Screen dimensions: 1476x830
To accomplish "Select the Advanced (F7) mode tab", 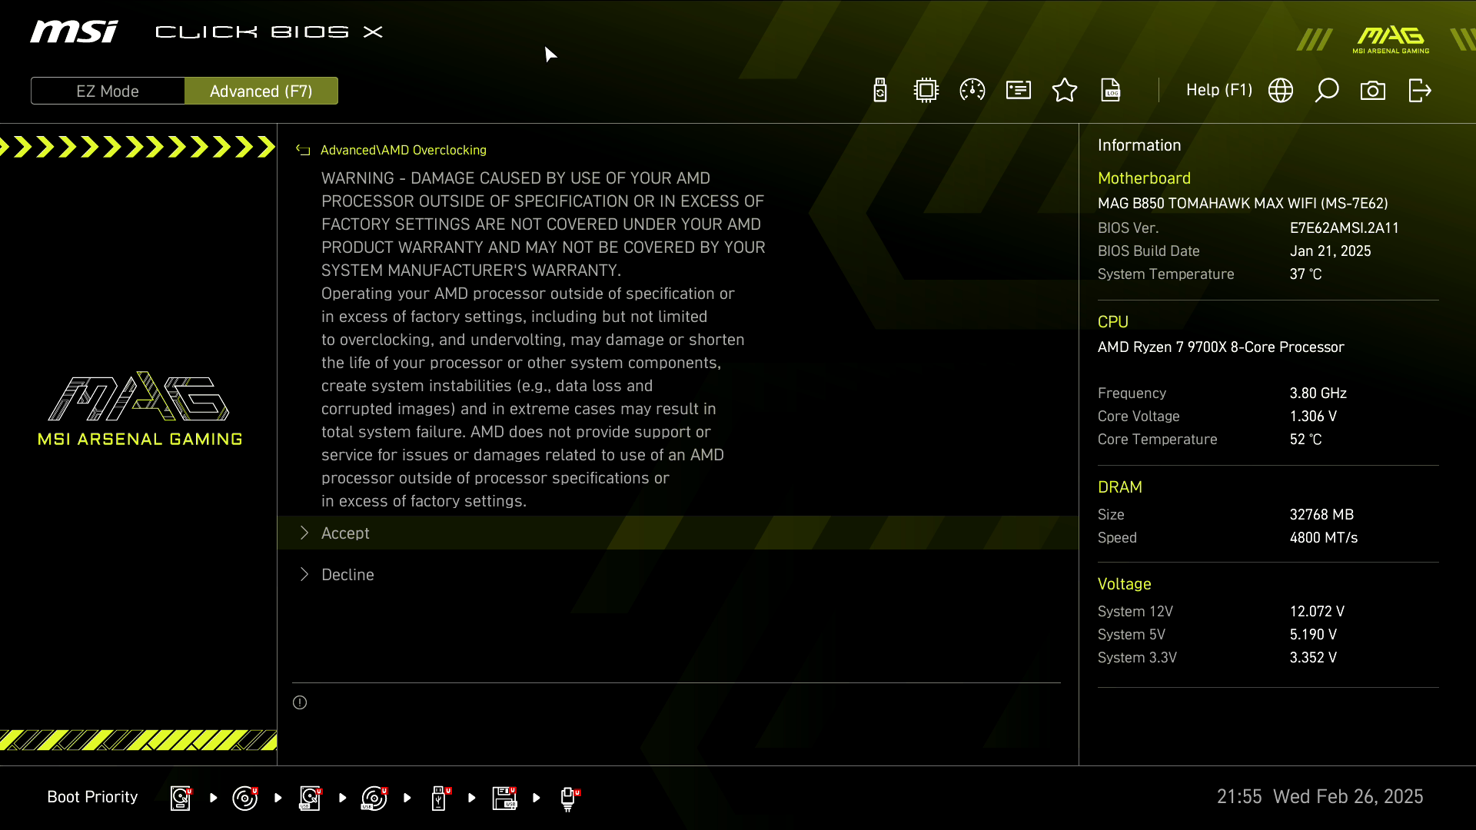I will (261, 91).
